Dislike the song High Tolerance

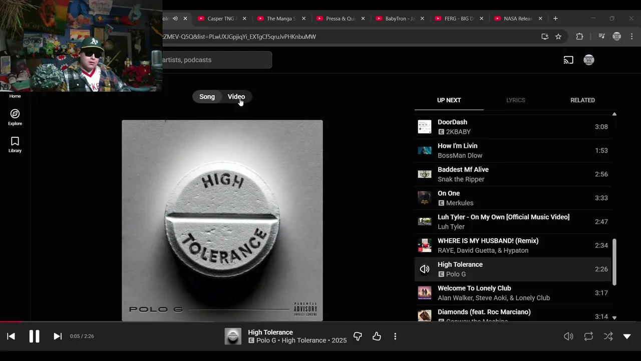(358, 336)
